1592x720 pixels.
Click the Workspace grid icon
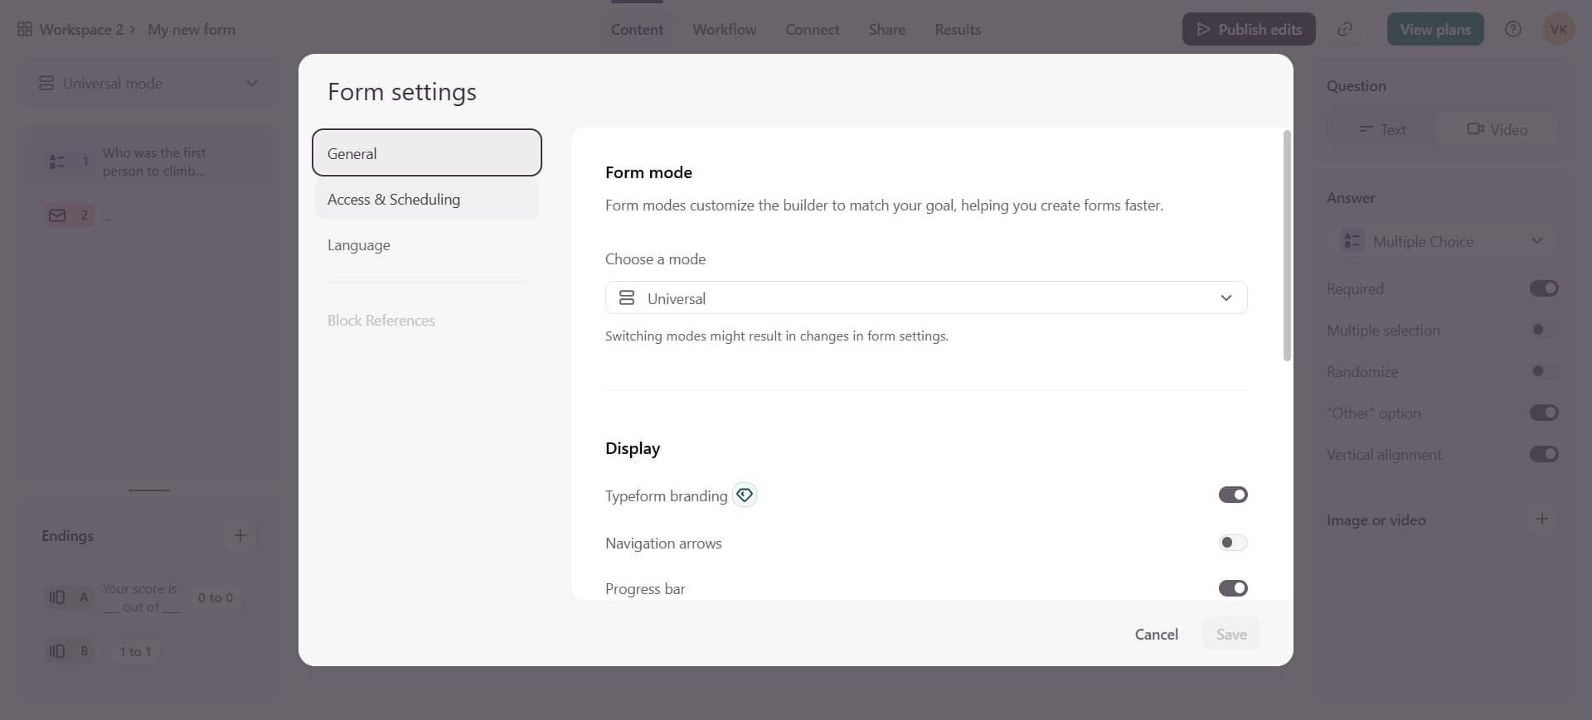point(25,29)
